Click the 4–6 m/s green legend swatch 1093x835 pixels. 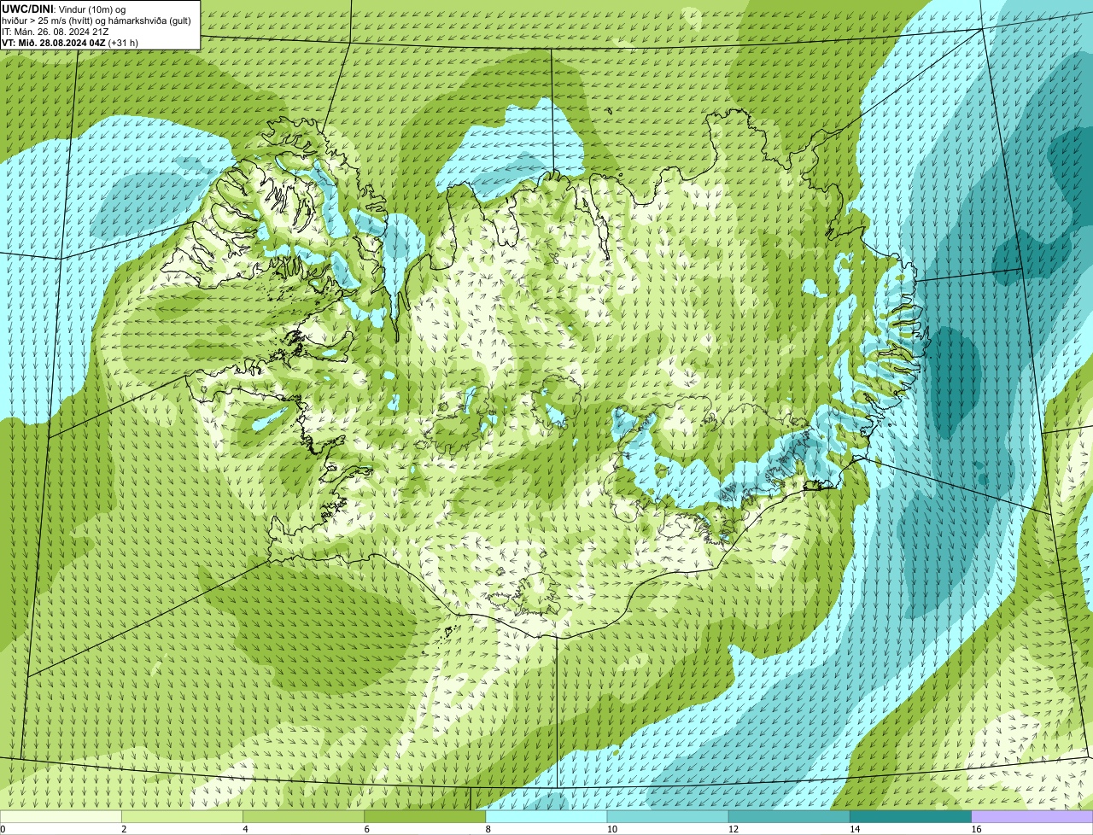[x=303, y=816]
